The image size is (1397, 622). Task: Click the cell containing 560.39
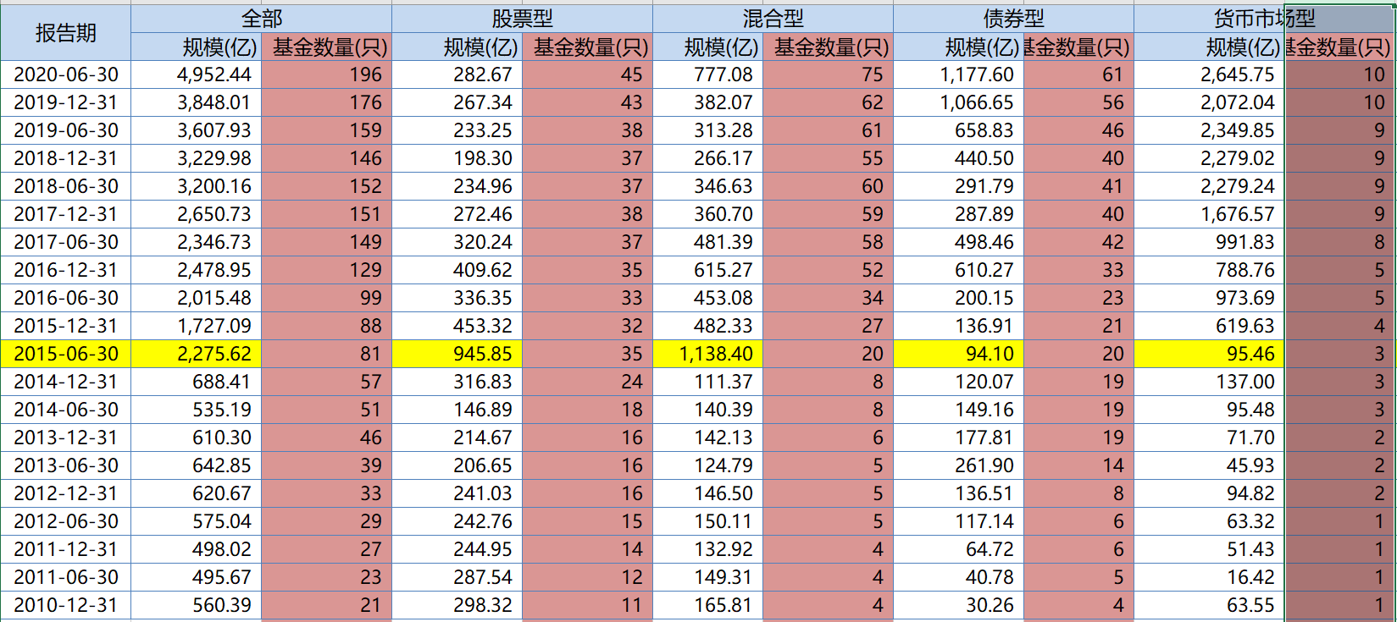click(197, 605)
